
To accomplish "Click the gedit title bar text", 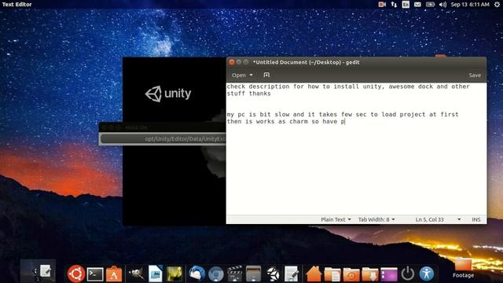I will point(307,62).
